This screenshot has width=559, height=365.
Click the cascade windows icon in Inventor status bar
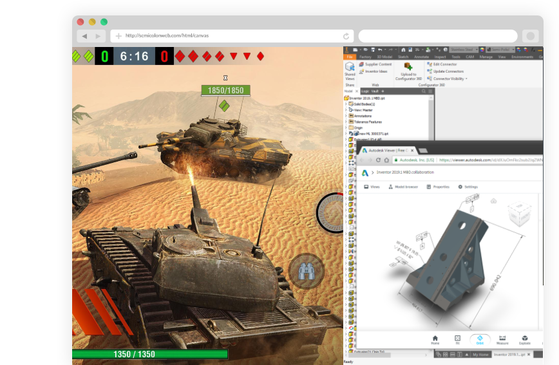[x=439, y=355]
